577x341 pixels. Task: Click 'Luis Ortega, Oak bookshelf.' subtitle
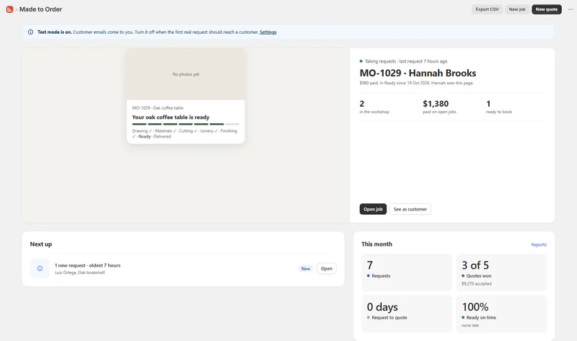point(80,273)
